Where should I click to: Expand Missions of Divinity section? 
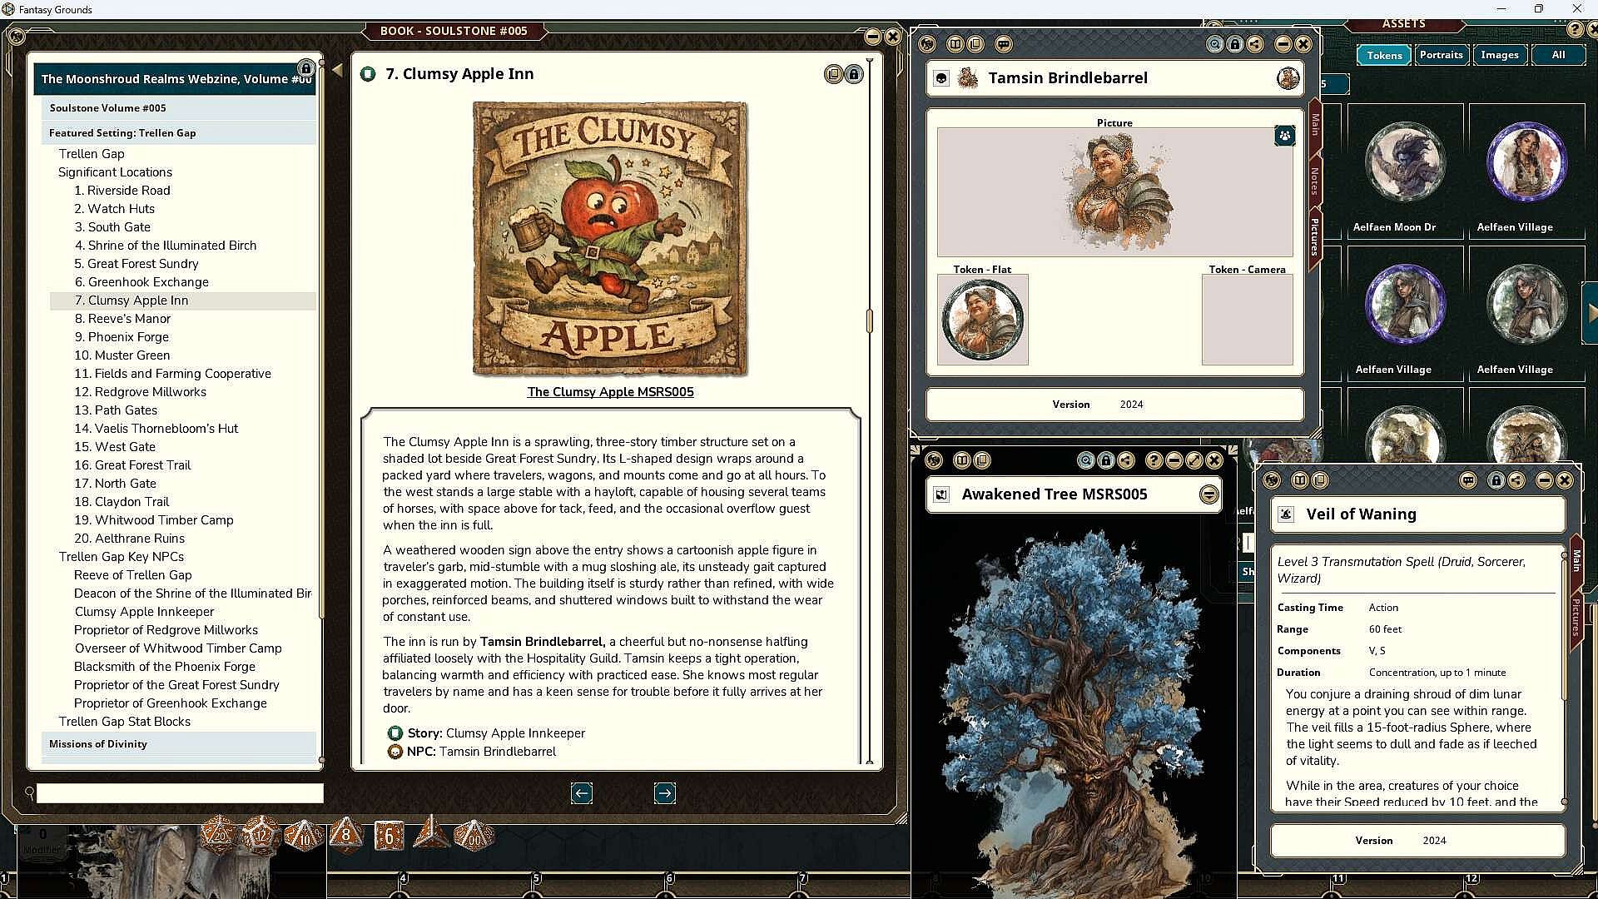(178, 744)
